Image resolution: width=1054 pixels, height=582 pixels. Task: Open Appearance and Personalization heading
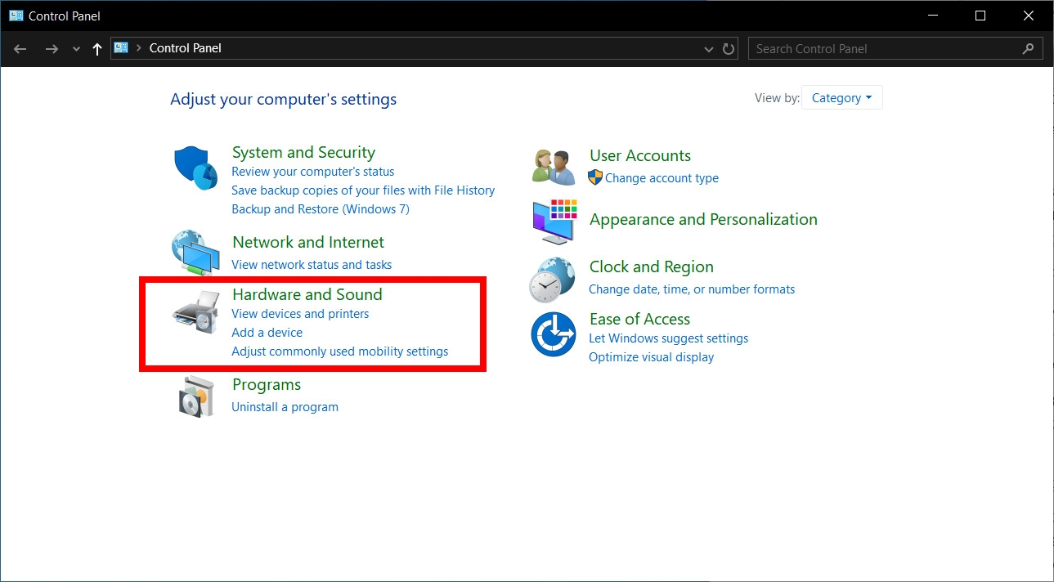(x=703, y=219)
